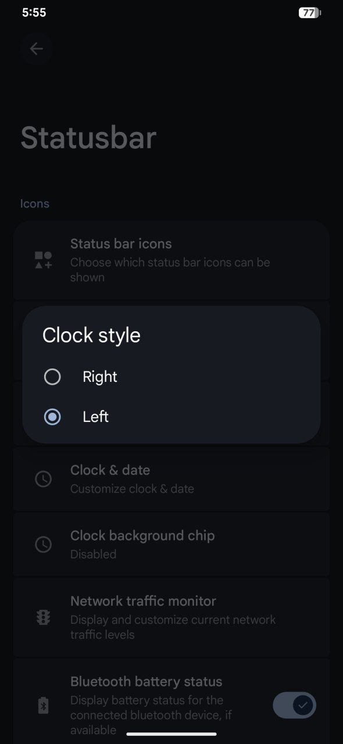The image size is (343, 744).
Task: Toggle the Bluetooth battery status switch
Action: click(295, 706)
